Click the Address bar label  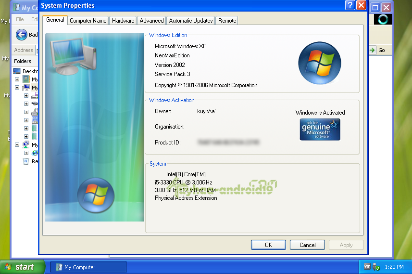coord(24,50)
